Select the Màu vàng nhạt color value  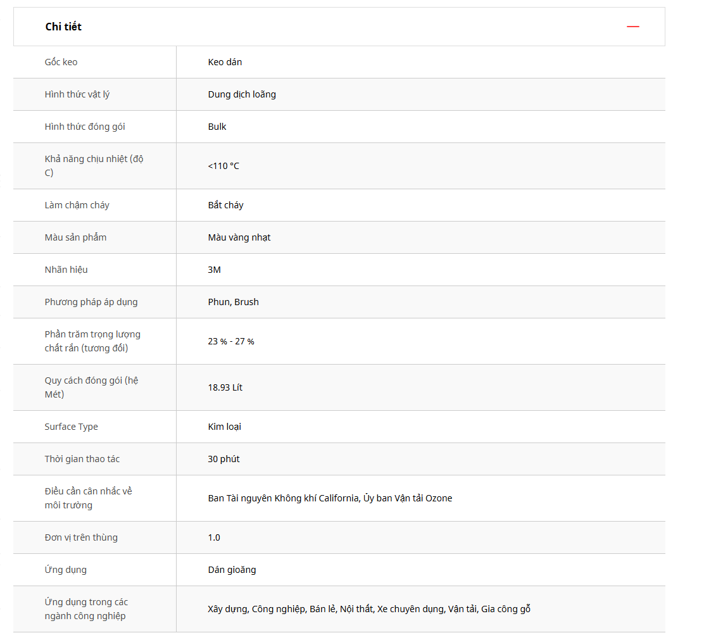coord(239,237)
